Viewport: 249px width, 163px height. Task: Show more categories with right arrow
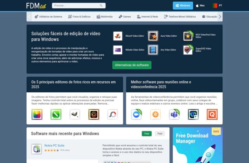220,17
